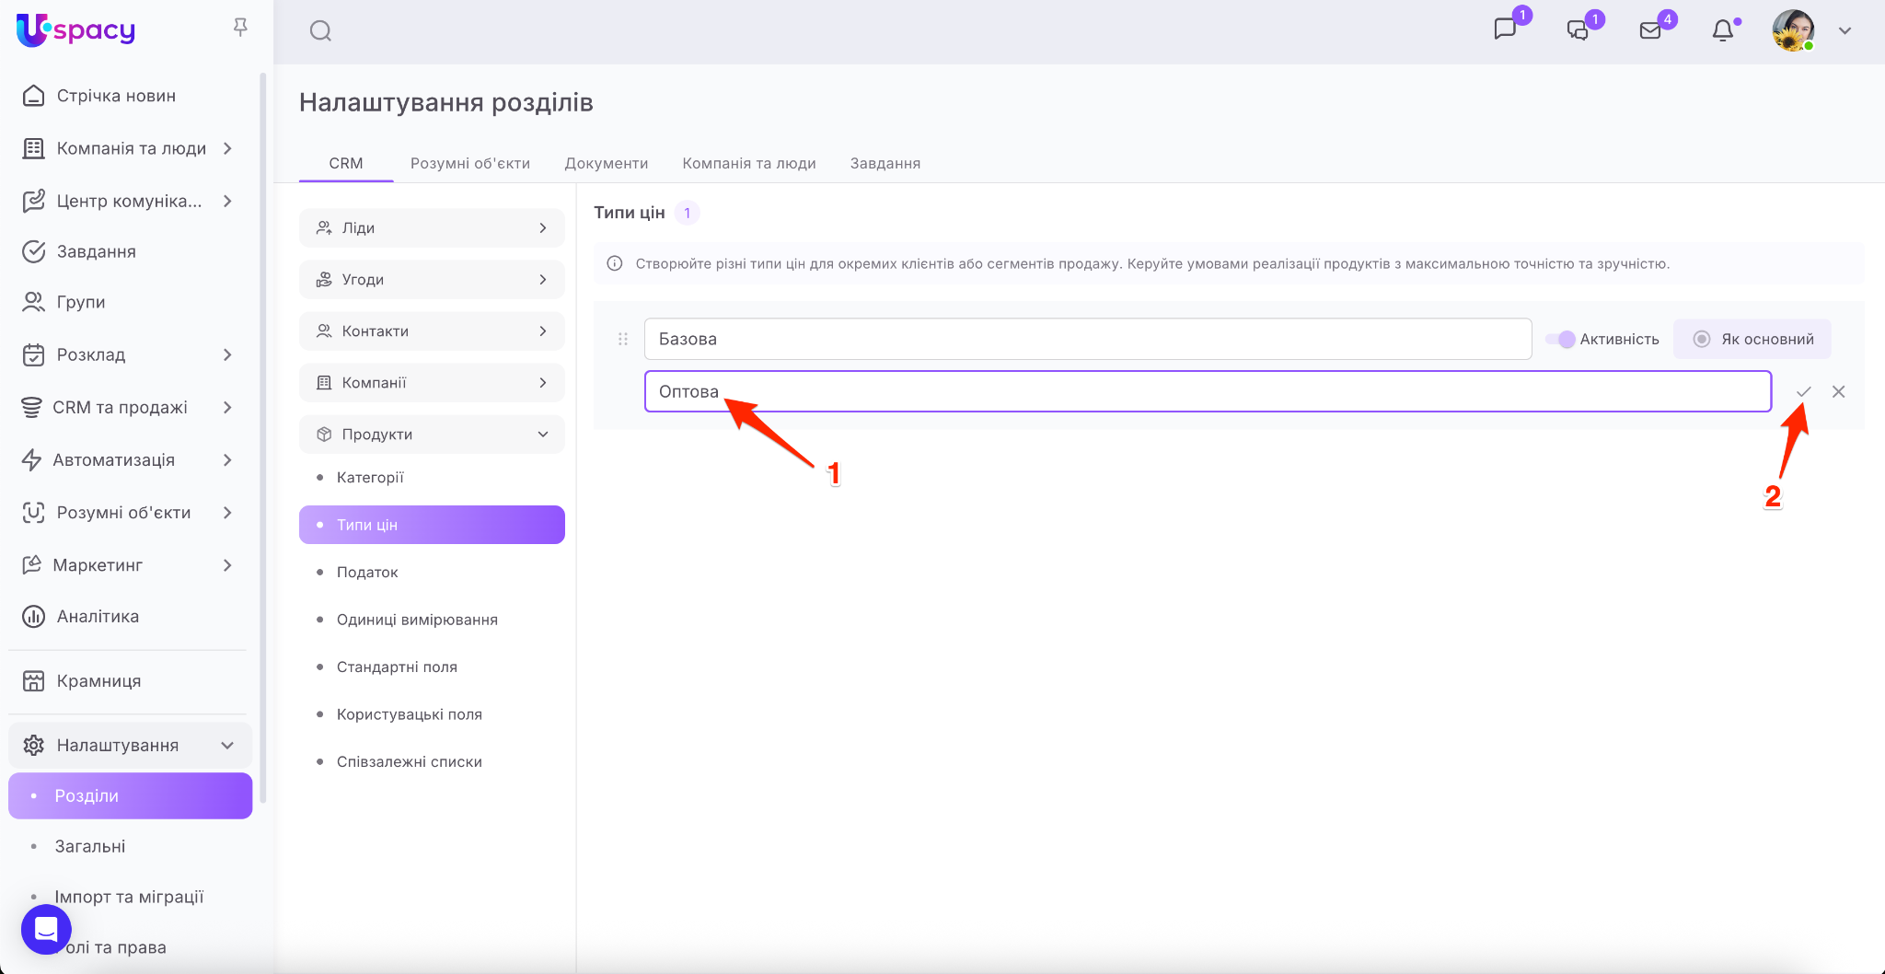Open the support chat widget
Image resolution: width=1885 pixels, height=974 pixels.
point(46,929)
